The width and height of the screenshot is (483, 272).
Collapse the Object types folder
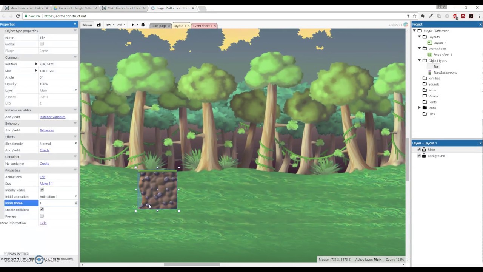[x=419, y=60]
